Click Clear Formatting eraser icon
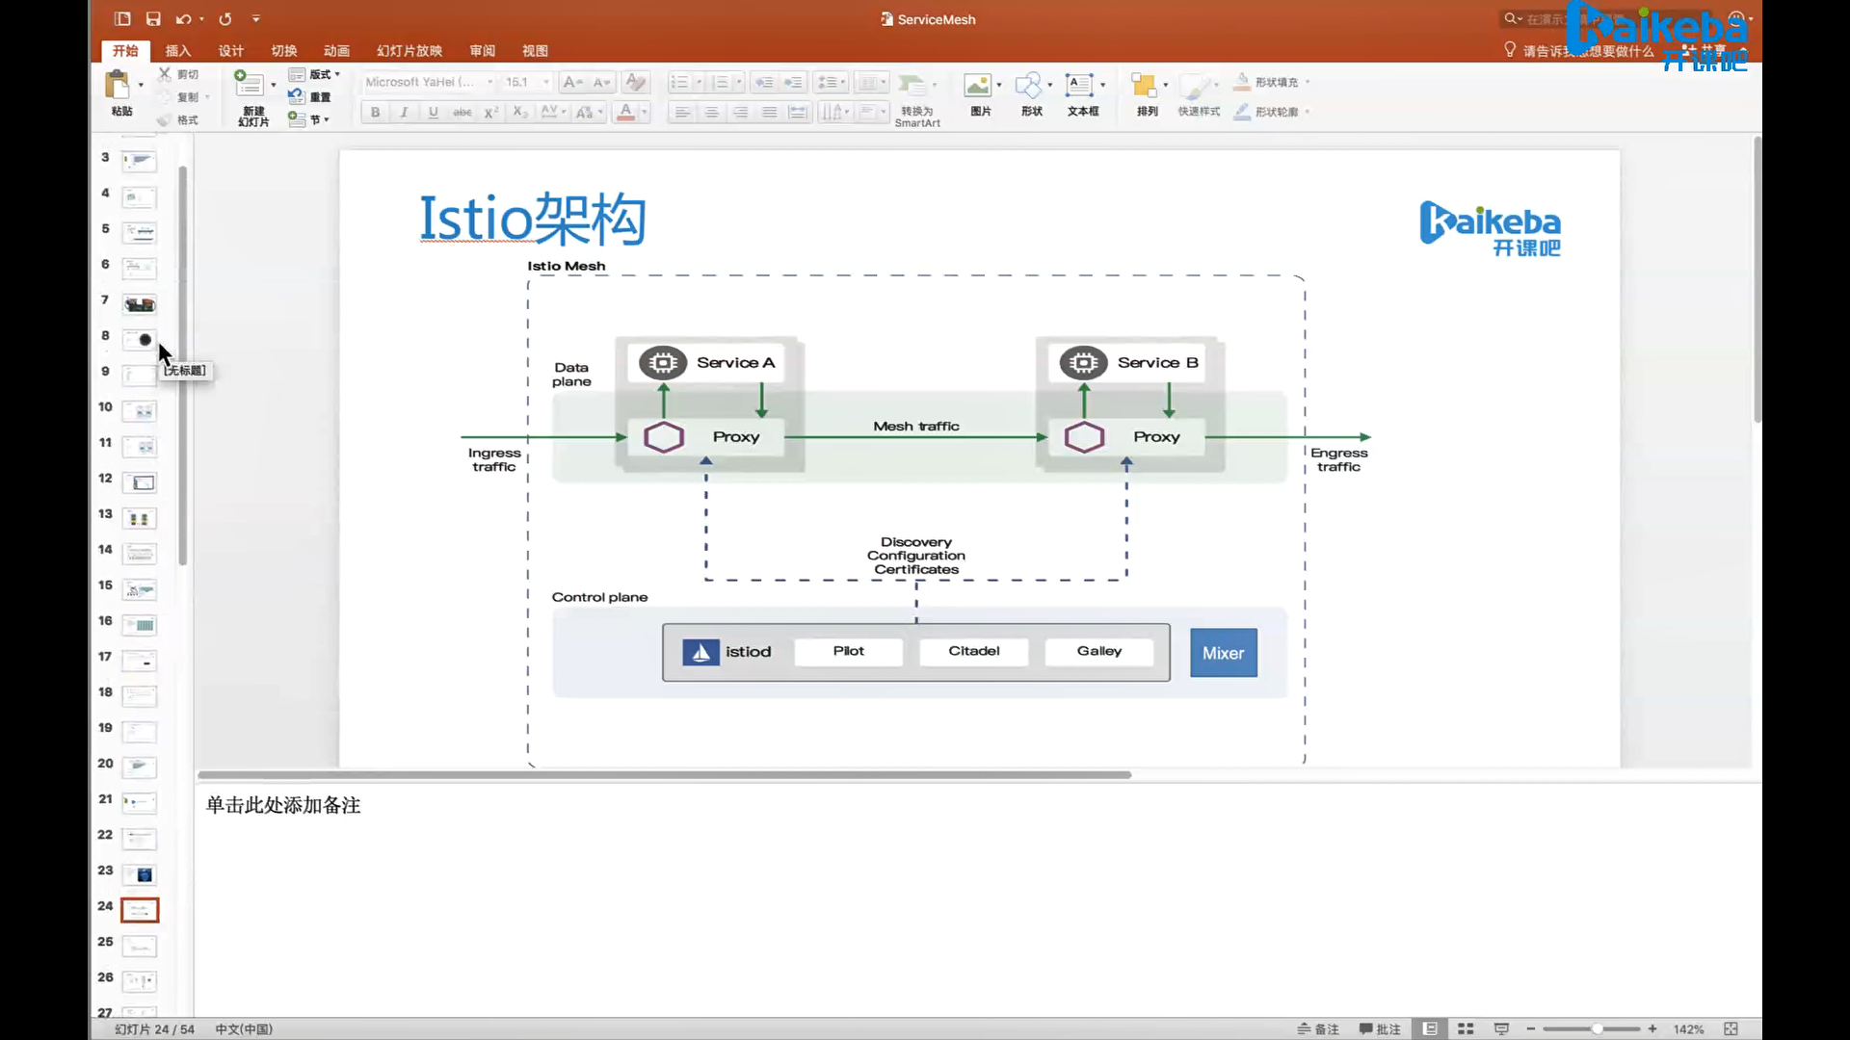The image size is (1850, 1040). [635, 82]
